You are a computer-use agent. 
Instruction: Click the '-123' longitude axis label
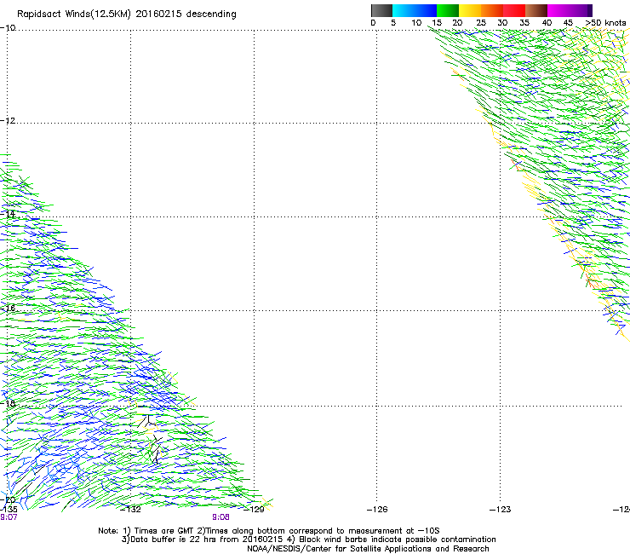[x=501, y=510]
